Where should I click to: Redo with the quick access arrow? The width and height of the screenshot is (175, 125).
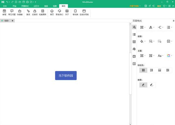pos(12,2)
